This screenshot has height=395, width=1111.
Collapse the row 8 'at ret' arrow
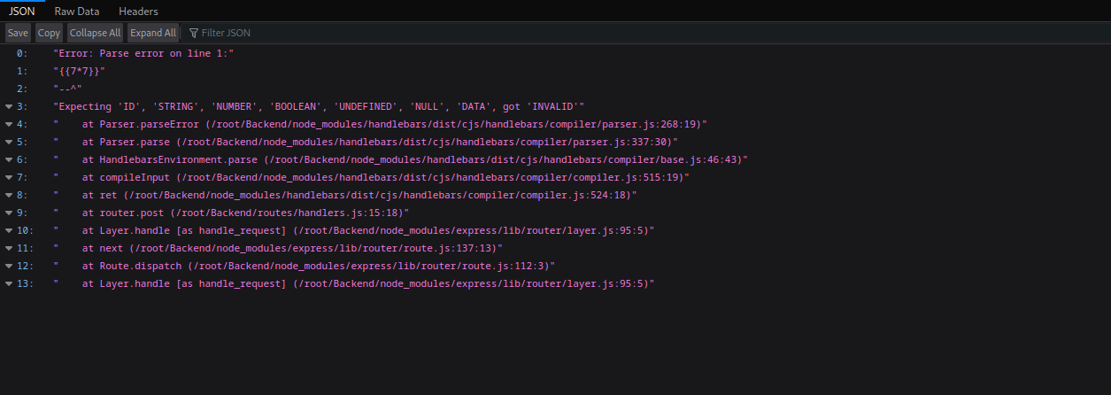[x=9, y=195]
